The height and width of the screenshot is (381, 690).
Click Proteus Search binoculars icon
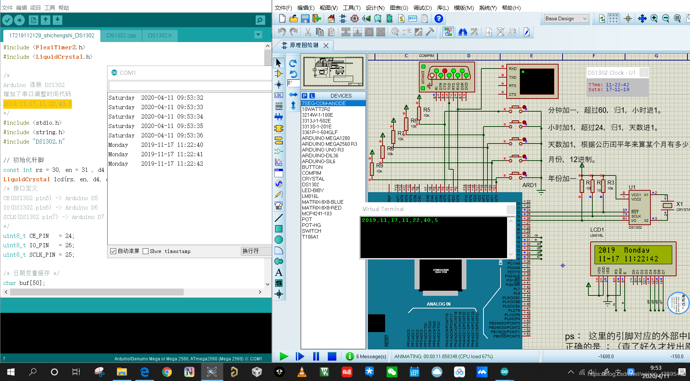[x=463, y=32]
